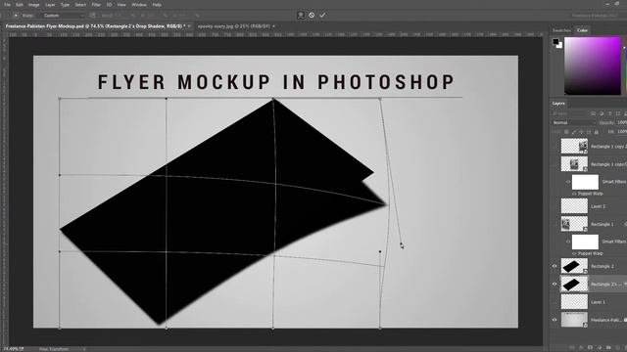
Task: Click the hue slider strip beside color field
Action: [x=625, y=66]
